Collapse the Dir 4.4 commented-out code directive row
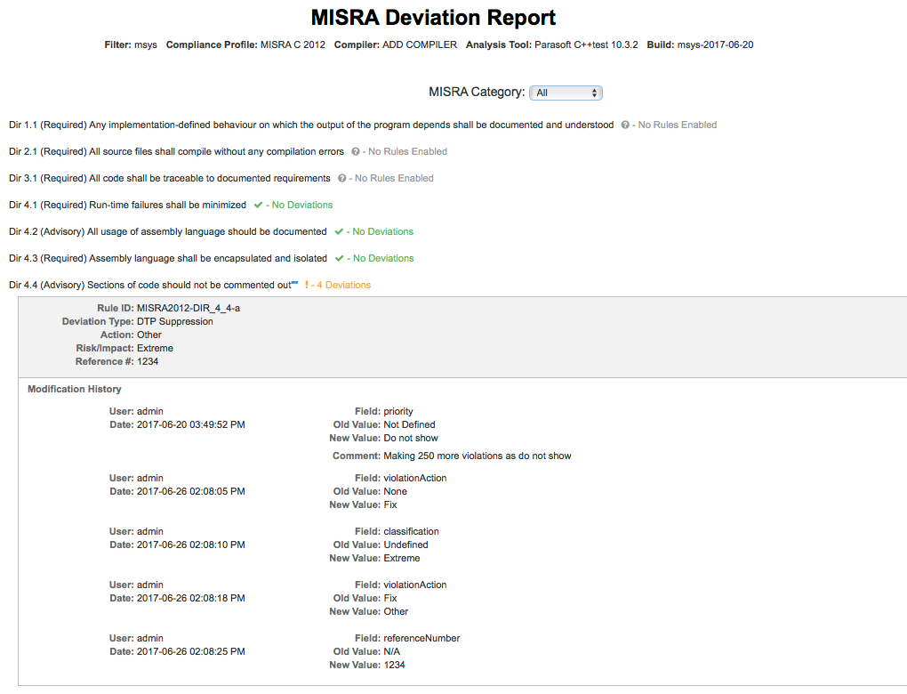Screen dimensions: 907x694 click(x=153, y=285)
